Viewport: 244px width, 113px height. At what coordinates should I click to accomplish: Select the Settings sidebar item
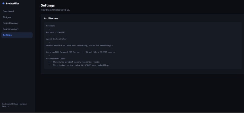[17, 35]
